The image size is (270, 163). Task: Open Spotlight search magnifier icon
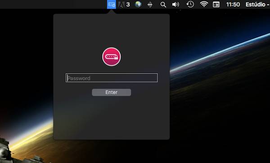tap(163, 4)
